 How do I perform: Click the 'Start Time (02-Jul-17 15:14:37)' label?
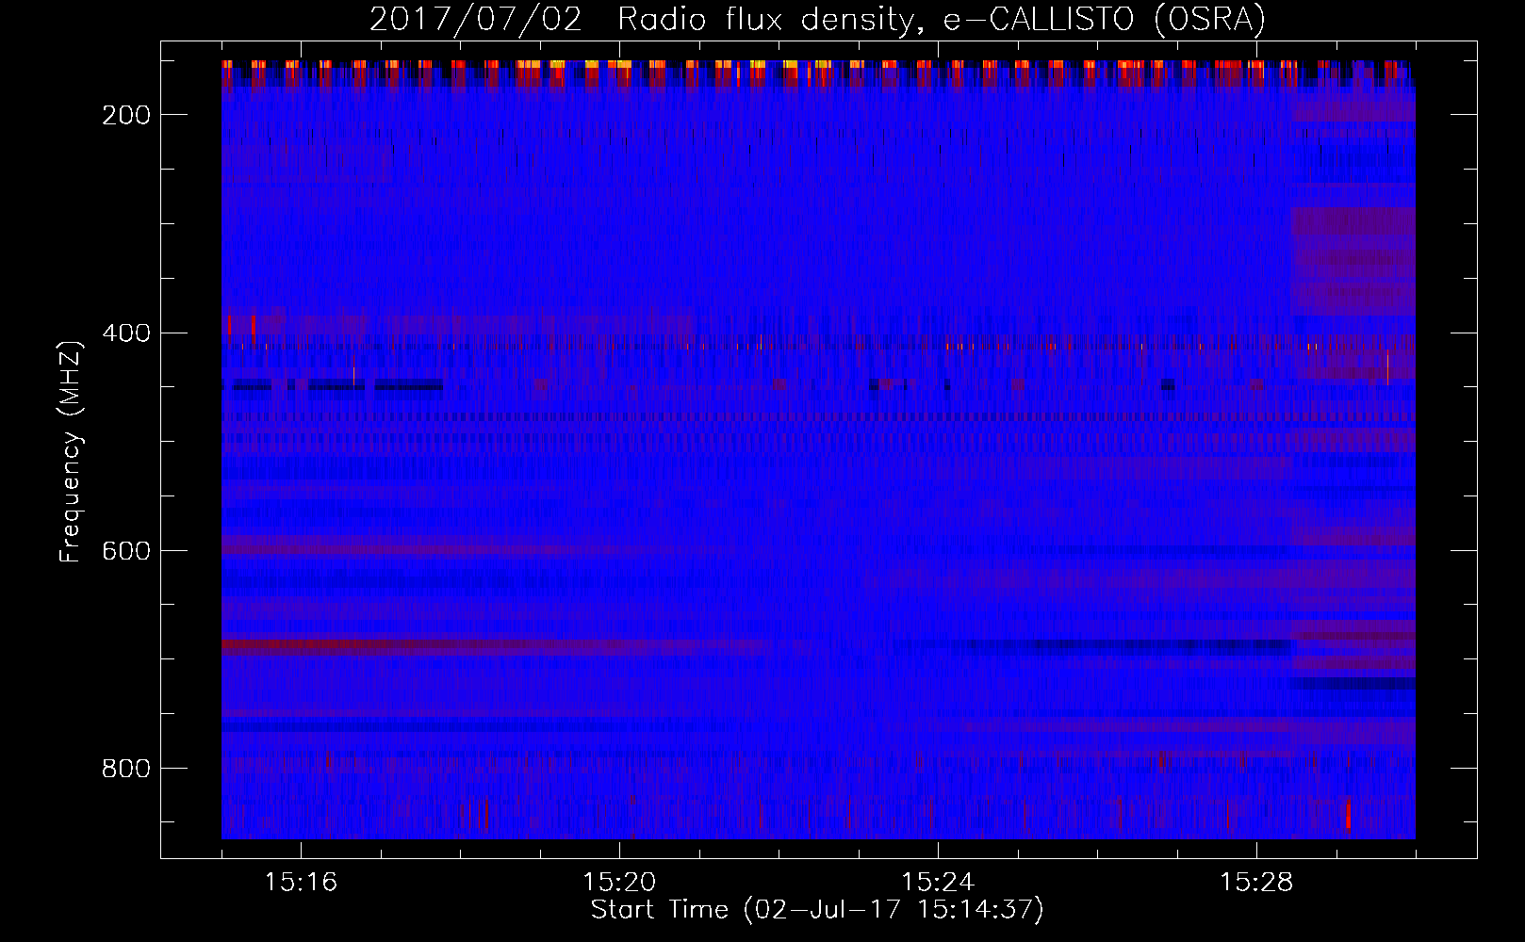(817, 910)
